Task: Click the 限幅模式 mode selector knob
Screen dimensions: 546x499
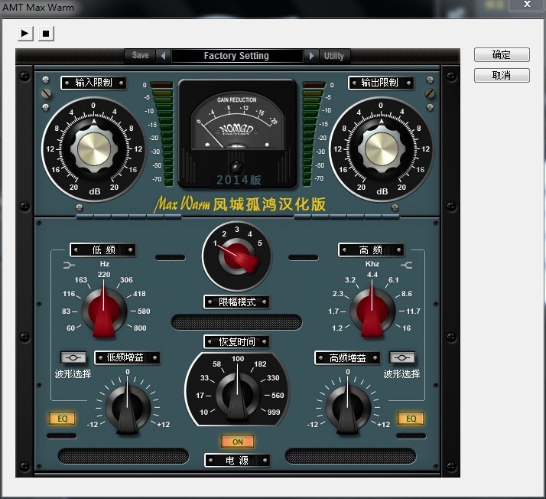Action: (238, 257)
